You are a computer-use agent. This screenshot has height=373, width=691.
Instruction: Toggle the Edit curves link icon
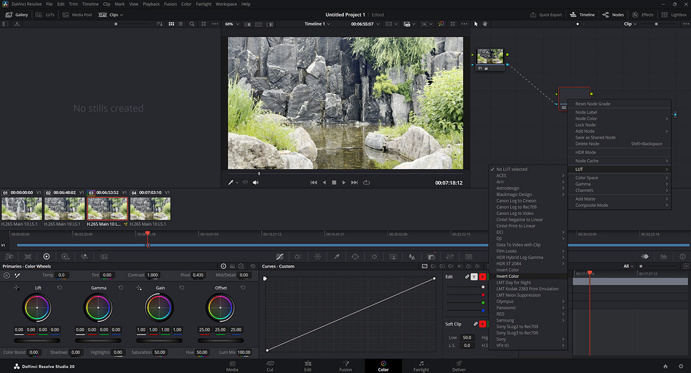pos(467,277)
